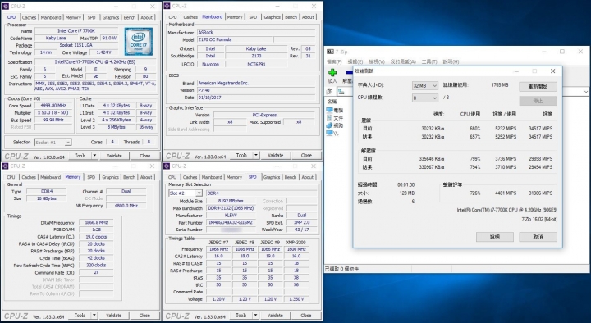
Task: Switch to SPD tab in CPU-tab CPU-Z window
Action: (92, 18)
